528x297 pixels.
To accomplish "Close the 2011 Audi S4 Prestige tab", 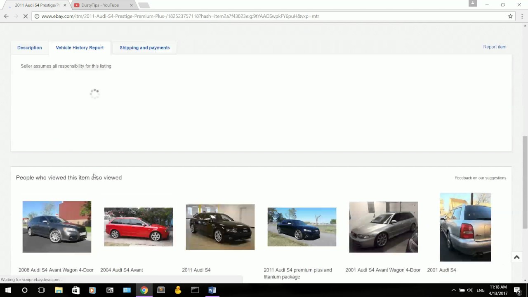I will click(65, 5).
